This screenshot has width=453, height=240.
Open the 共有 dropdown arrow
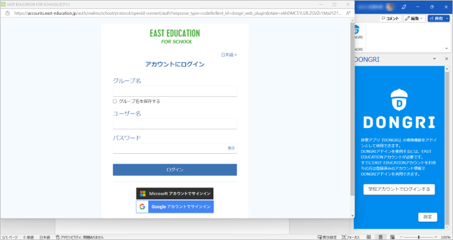447,18
